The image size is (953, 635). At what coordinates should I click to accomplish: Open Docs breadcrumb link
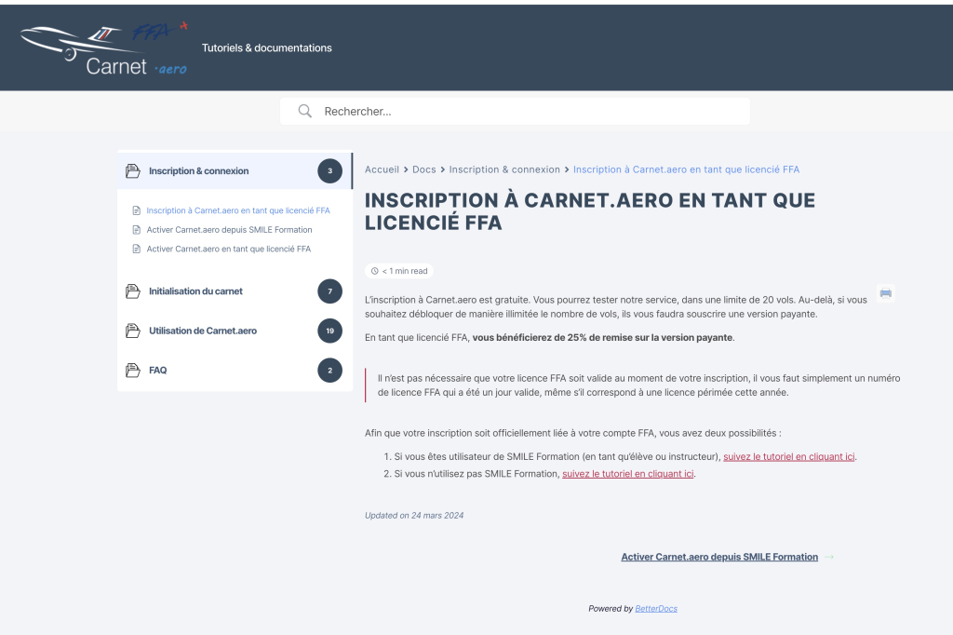coord(423,169)
